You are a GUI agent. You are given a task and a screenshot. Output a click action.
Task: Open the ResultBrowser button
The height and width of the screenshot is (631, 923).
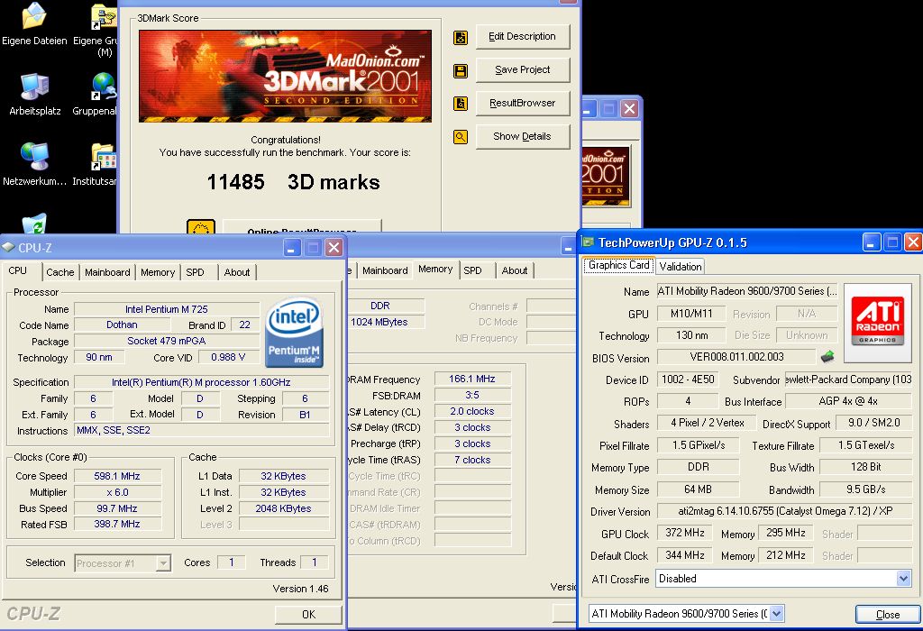523,103
